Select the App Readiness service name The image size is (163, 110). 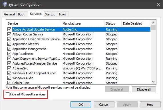coord(23,54)
